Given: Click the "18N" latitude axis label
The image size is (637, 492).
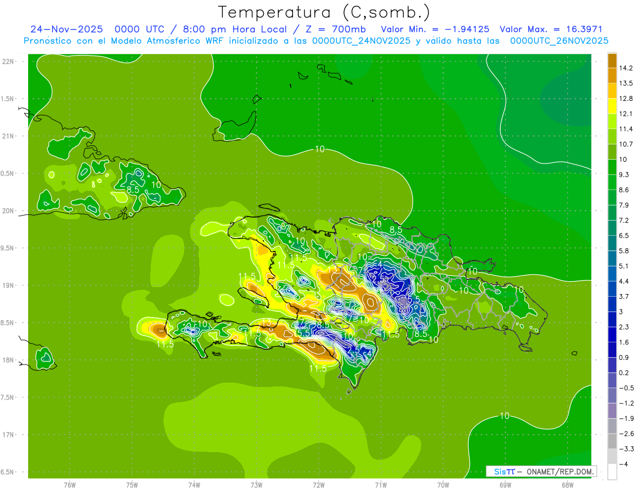Looking at the screenshot, I should (x=8, y=360).
